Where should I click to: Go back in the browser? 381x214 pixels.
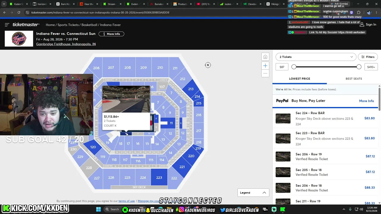click(4, 12)
